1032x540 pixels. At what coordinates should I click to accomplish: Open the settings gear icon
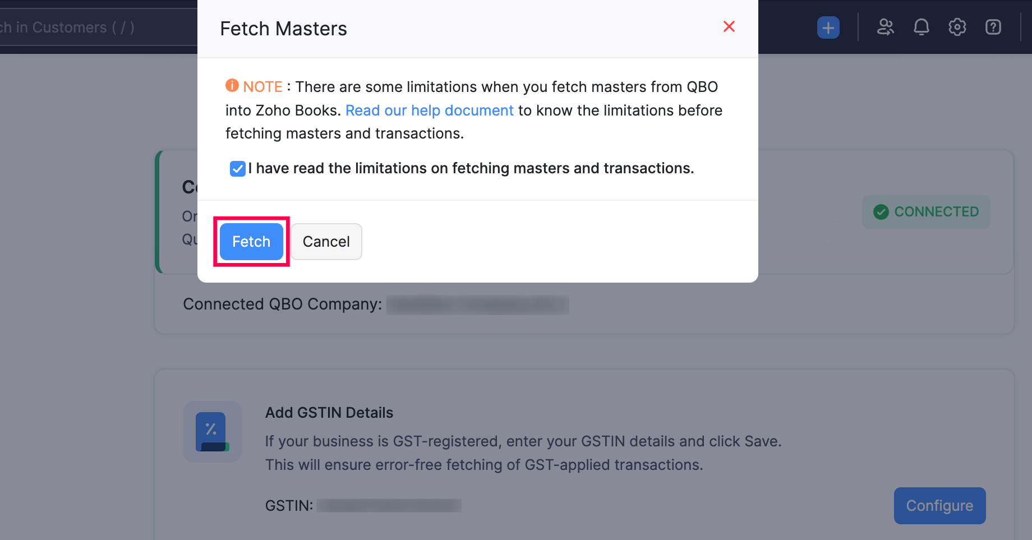[957, 27]
